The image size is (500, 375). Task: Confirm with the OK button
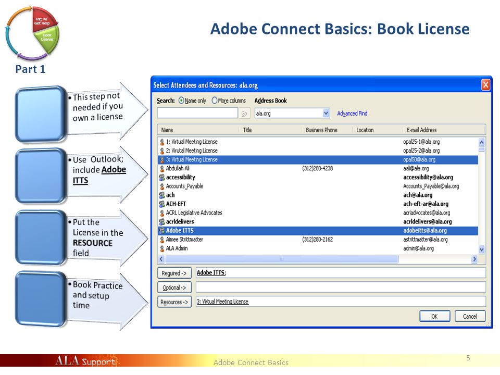(x=434, y=316)
